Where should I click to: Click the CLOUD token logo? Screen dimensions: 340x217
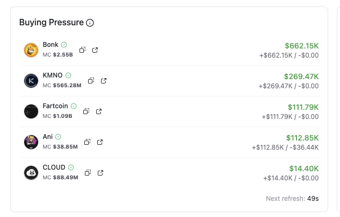(x=31, y=173)
